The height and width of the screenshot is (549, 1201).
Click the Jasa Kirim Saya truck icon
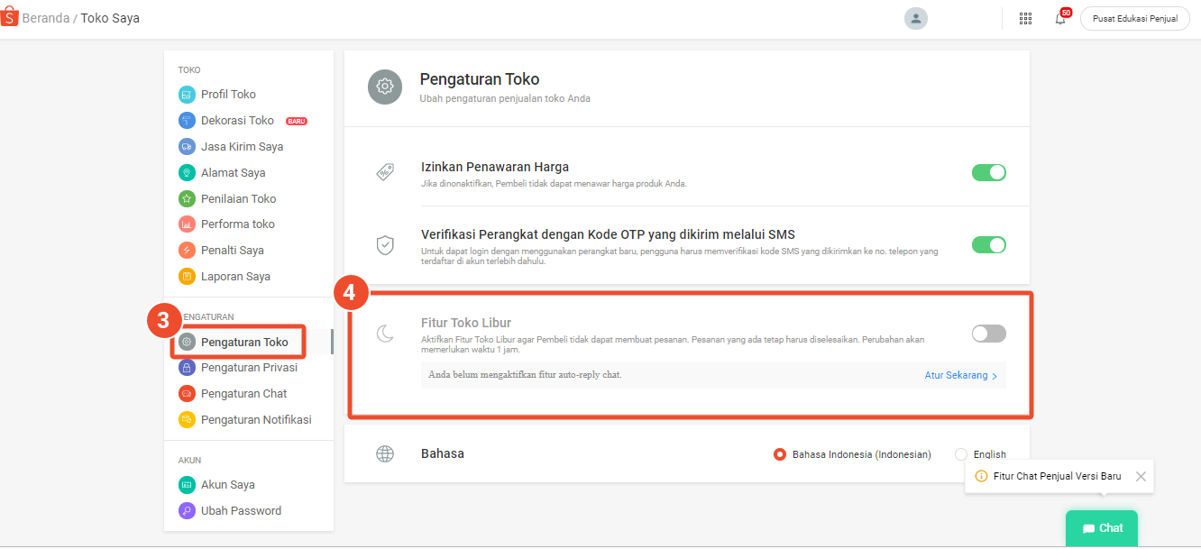pos(187,147)
